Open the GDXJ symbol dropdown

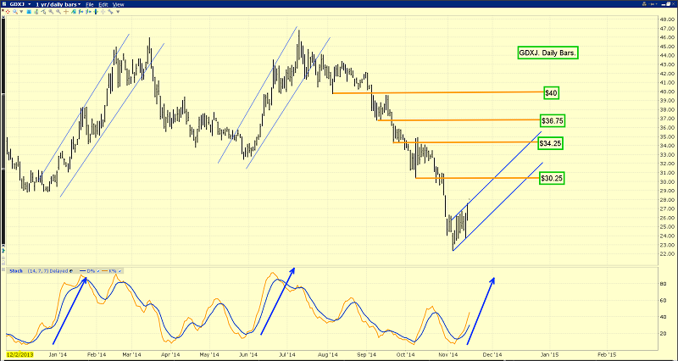(x=30, y=4)
